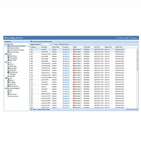Click the scrollbar up arrow of table
141x141 pixels.
click(x=137, y=49)
